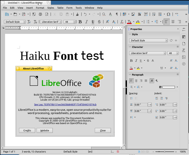Open the Help menu
The image size is (189, 155).
(100, 8)
